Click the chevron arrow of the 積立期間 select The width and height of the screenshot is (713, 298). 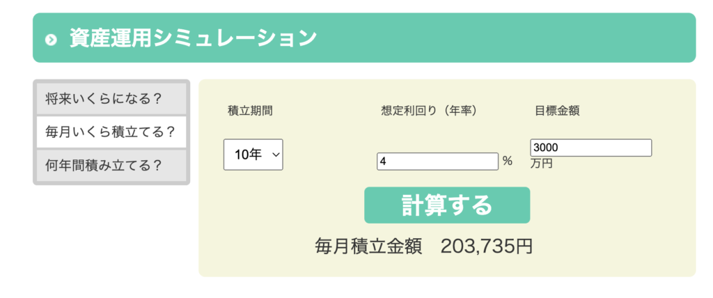tap(275, 155)
